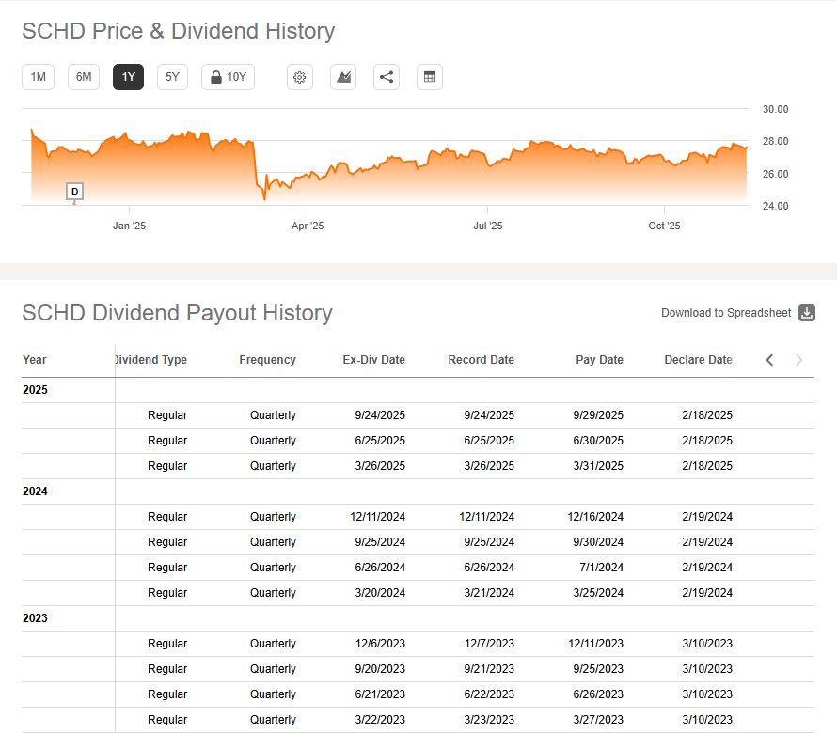Click the SCHD Price & Dividend History heading
837x733 pixels.
179,31
